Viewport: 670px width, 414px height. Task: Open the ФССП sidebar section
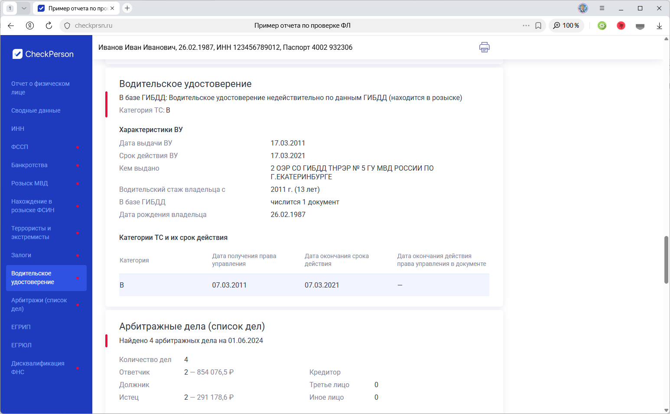[20, 147]
